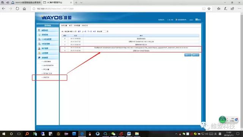Click the set these tabs aside icon
Screen dimensions: 243x137
point(8,3)
